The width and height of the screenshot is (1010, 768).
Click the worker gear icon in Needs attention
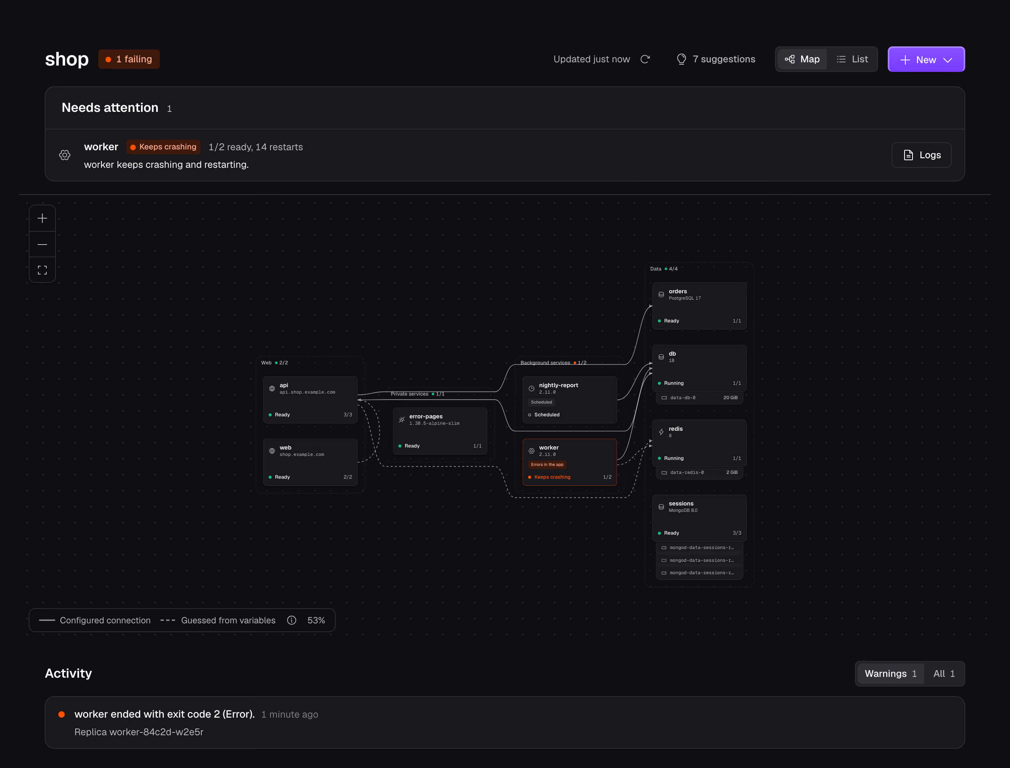click(65, 155)
